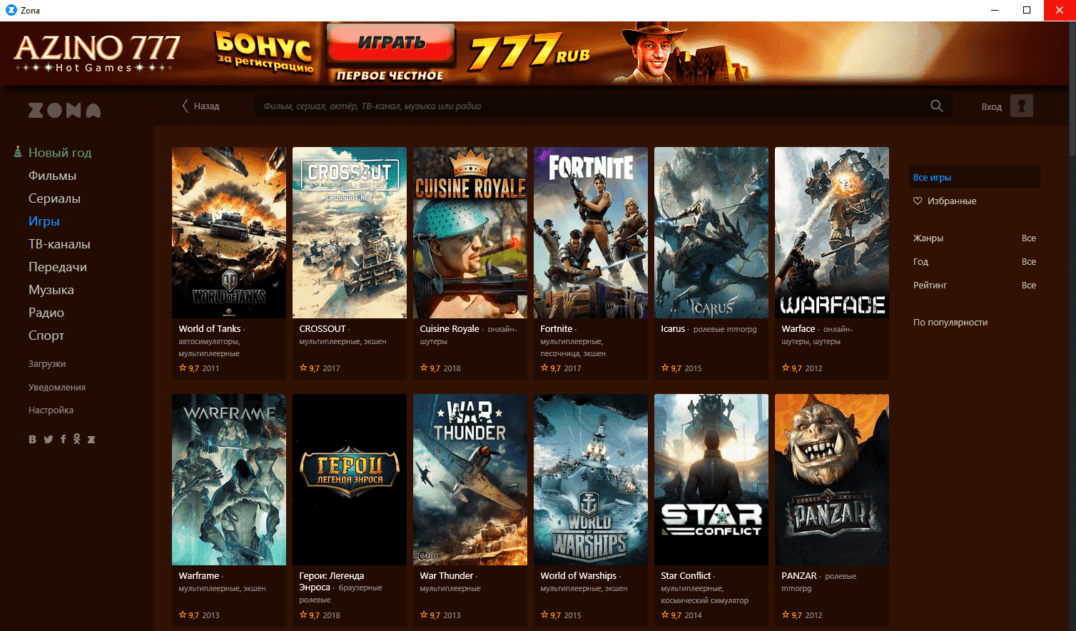Click the heart icon next to Избранные
Viewport: 1076px width, 631px height.
[918, 201]
